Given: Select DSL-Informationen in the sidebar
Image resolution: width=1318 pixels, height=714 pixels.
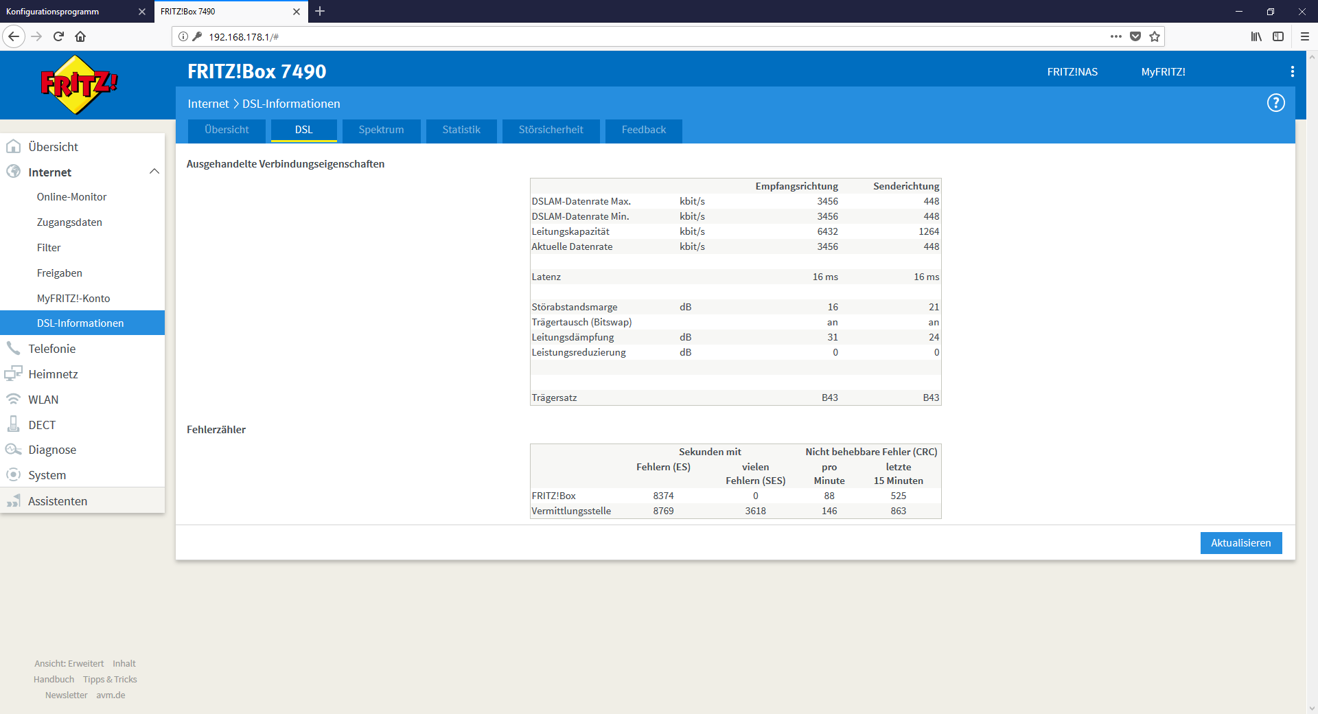Looking at the screenshot, I should (x=82, y=323).
